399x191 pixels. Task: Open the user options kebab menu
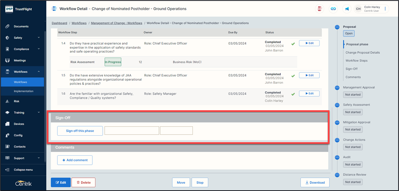point(385,9)
